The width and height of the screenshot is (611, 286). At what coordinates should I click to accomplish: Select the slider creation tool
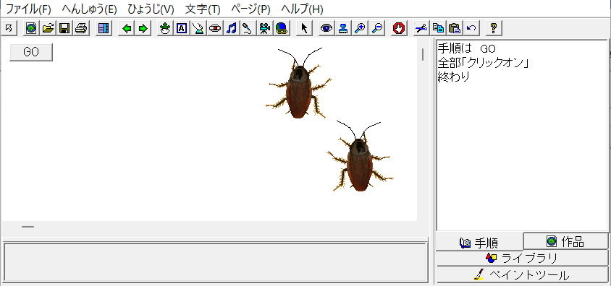198,28
